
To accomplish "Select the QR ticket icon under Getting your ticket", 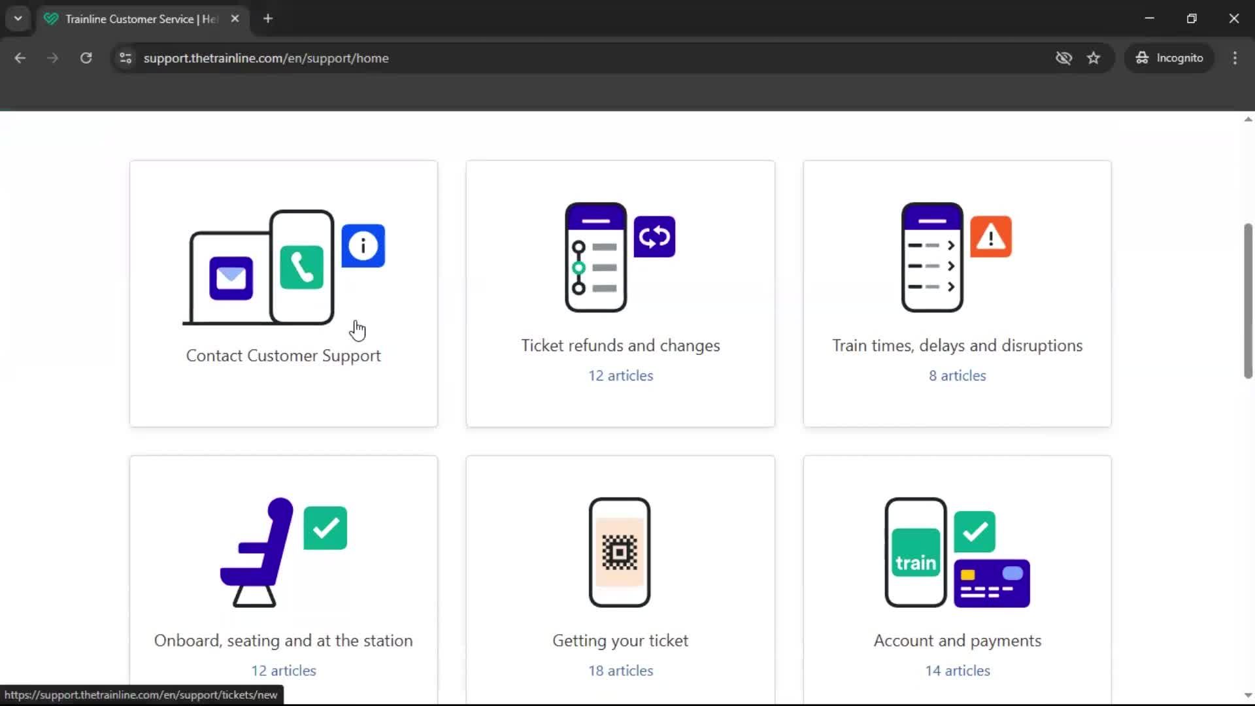I will click(620, 552).
